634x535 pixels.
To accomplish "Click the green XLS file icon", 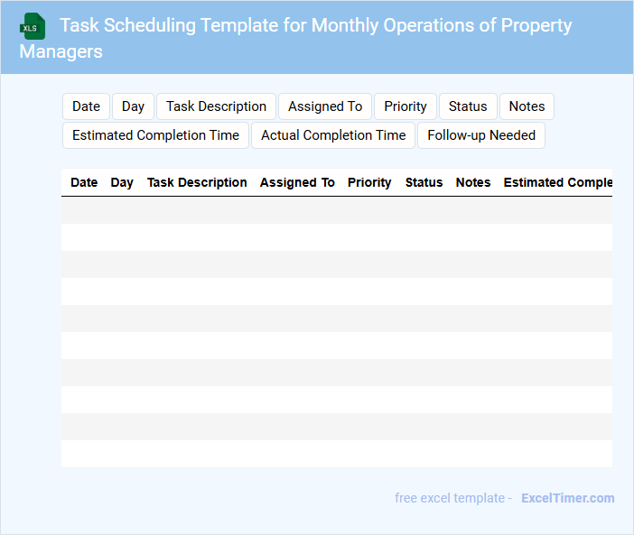I will pos(33,26).
